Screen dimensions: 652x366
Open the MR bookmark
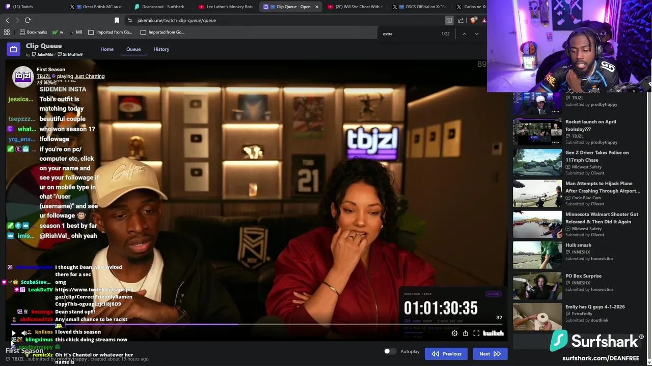point(76,32)
